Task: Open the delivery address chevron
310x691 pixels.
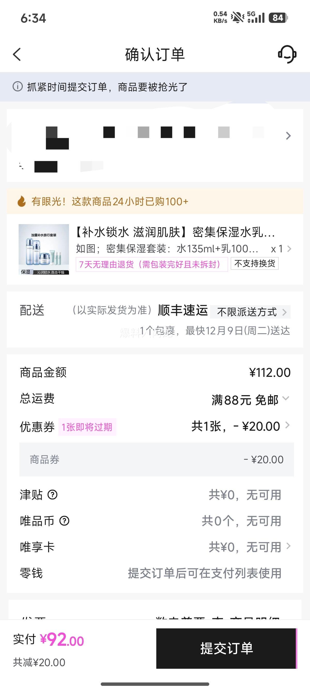Action: click(x=288, y=136)
